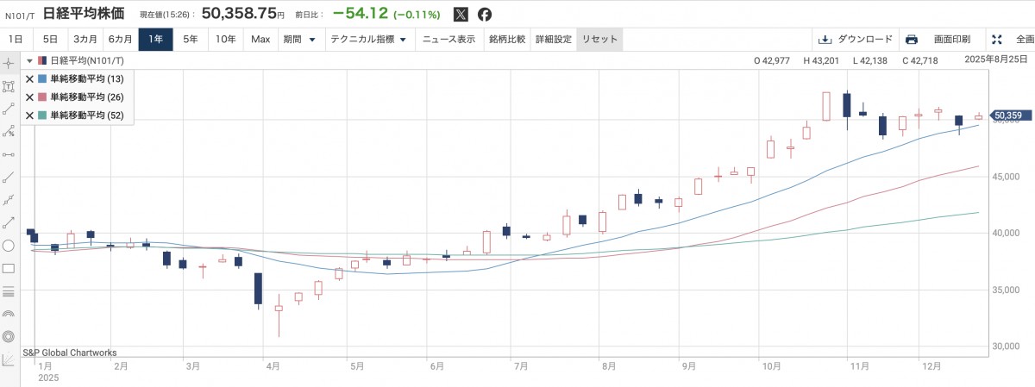
Task: Select the circle drawing tool
Action: point(9,246)
